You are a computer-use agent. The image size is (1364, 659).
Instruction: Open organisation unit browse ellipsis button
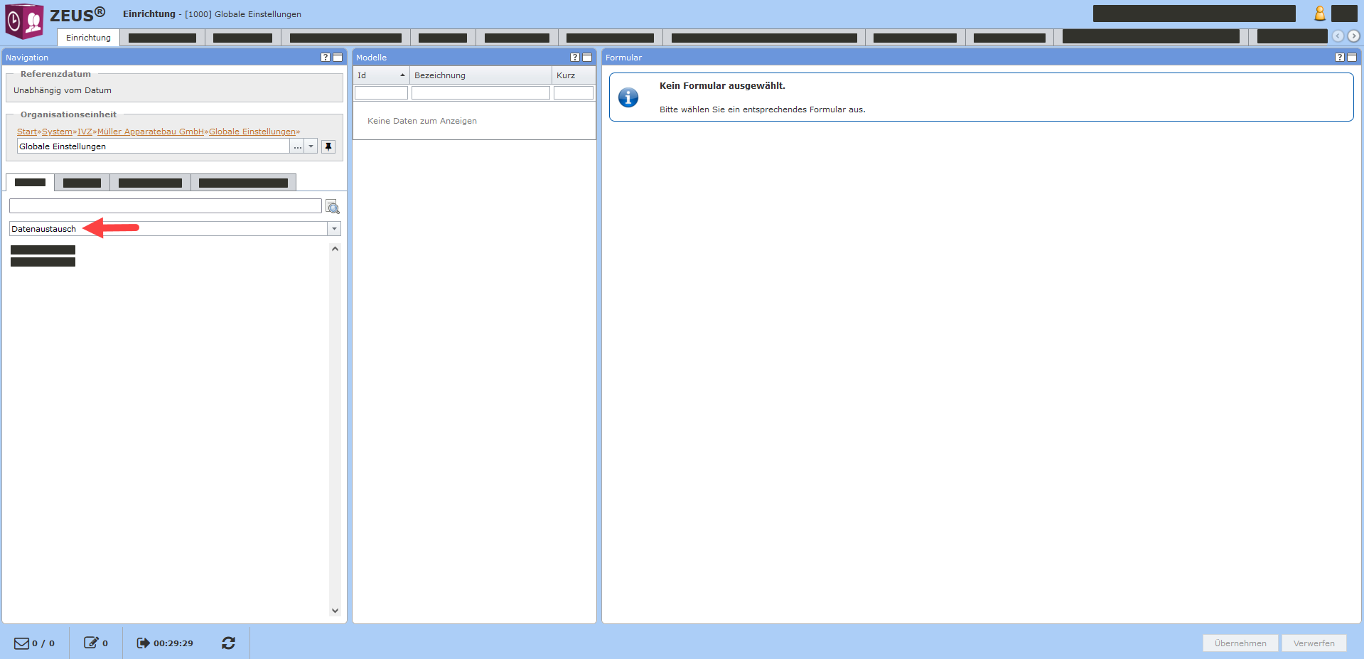coord(297,146)
